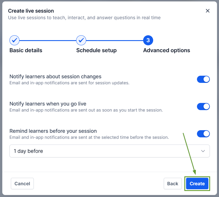This screenshot has width=219, height=197.
Task: Select the step 3 number circle
Action: tap(148, 40)
